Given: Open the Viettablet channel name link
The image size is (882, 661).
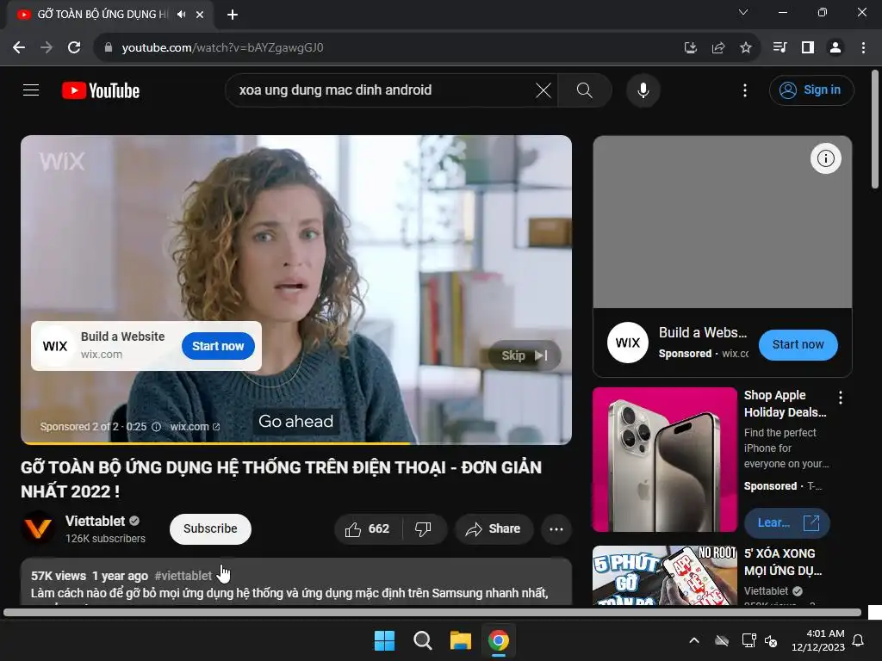Looking at the screenshot, I should [95, 521].
